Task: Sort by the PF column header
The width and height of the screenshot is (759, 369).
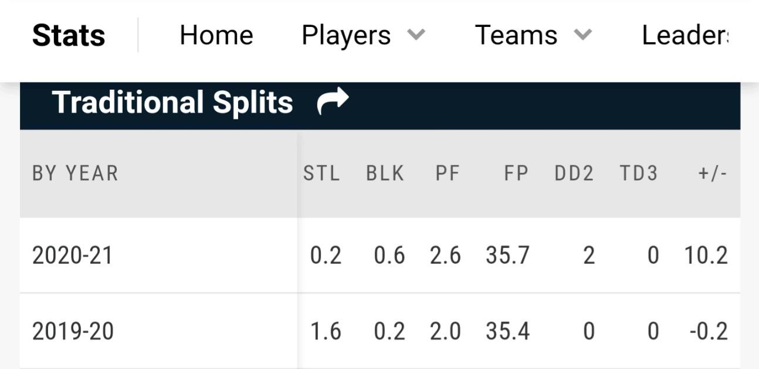Action: (x=448, y=173)
